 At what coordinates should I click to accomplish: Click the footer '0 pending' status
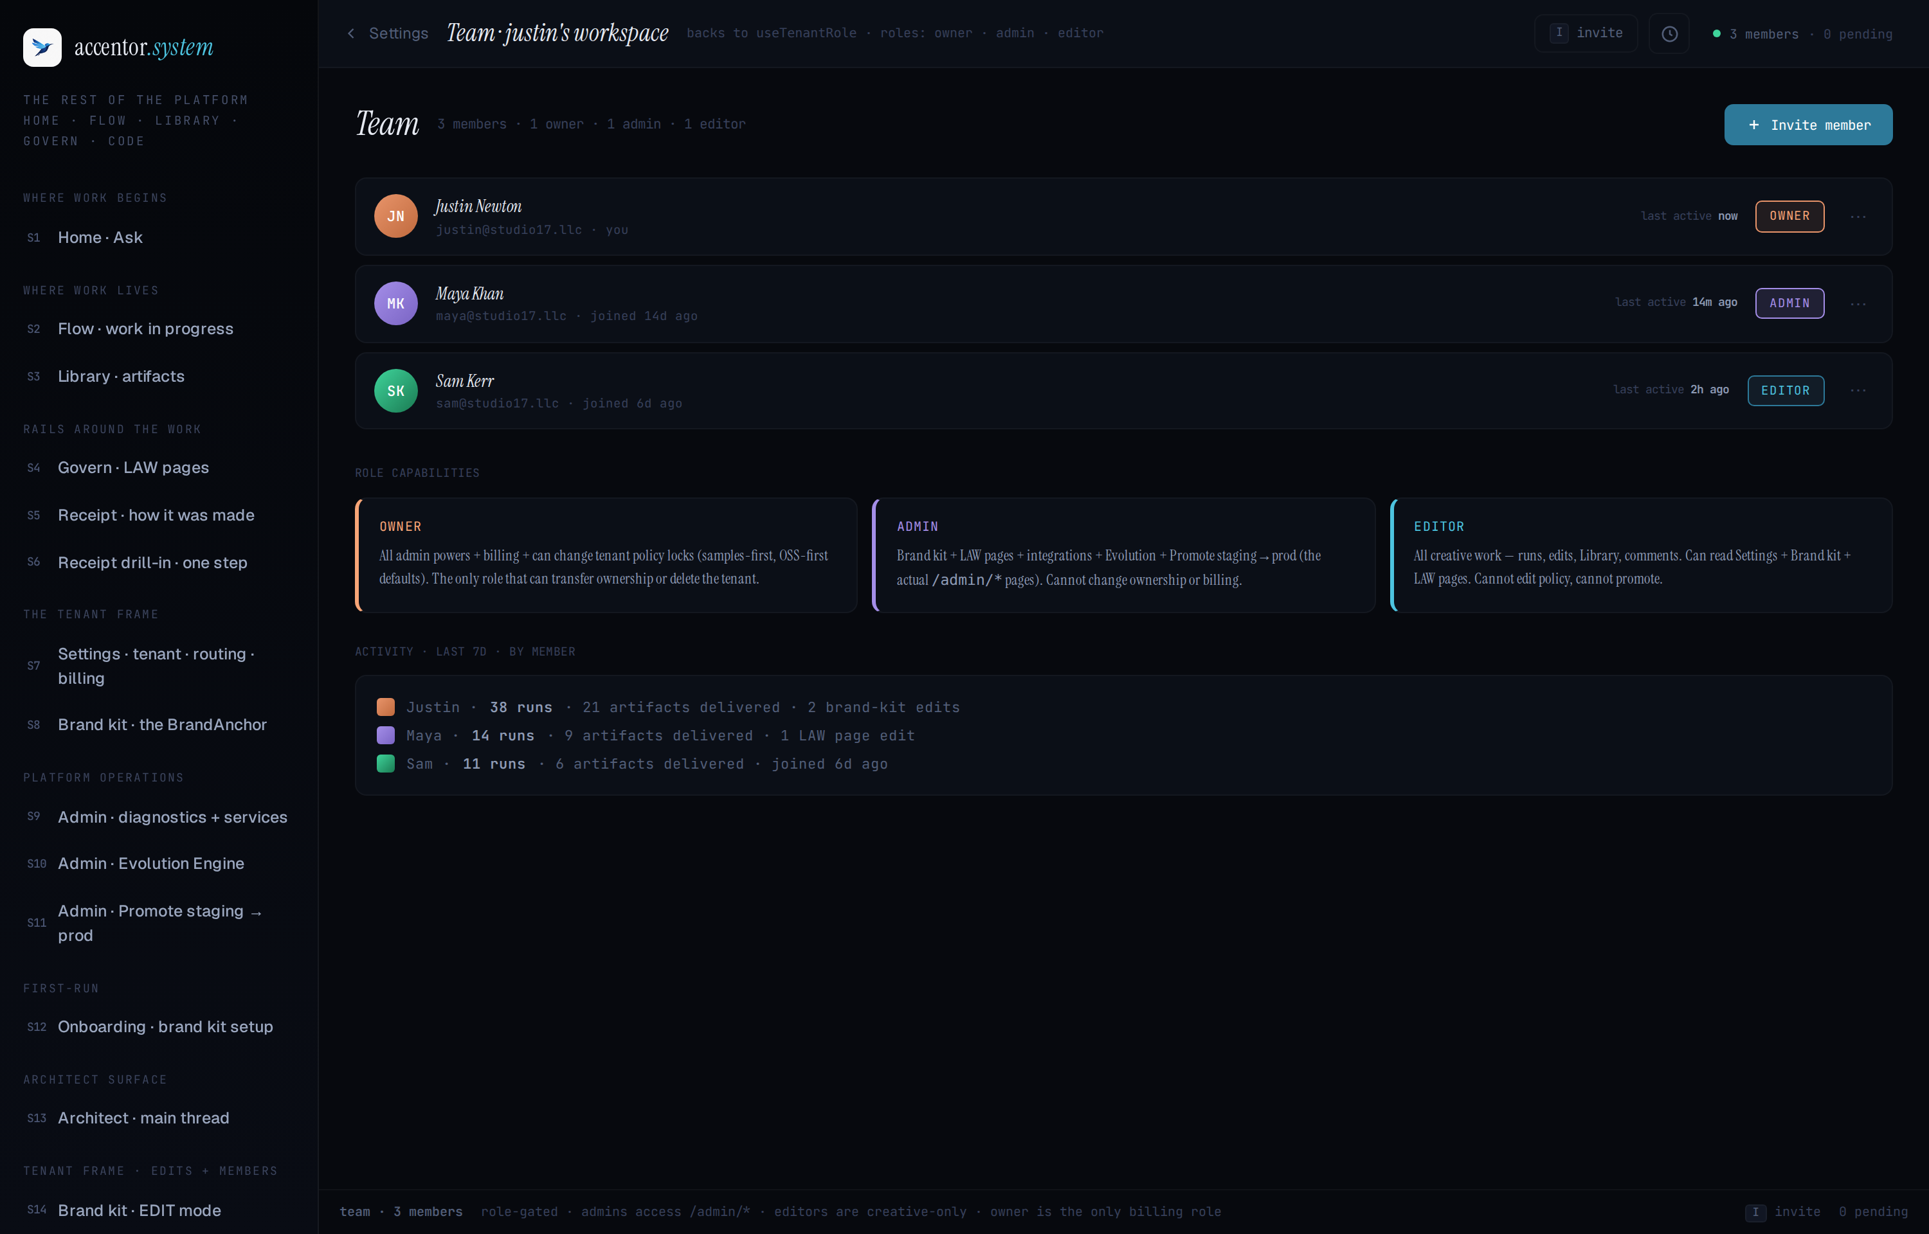click(1873, 1212)
